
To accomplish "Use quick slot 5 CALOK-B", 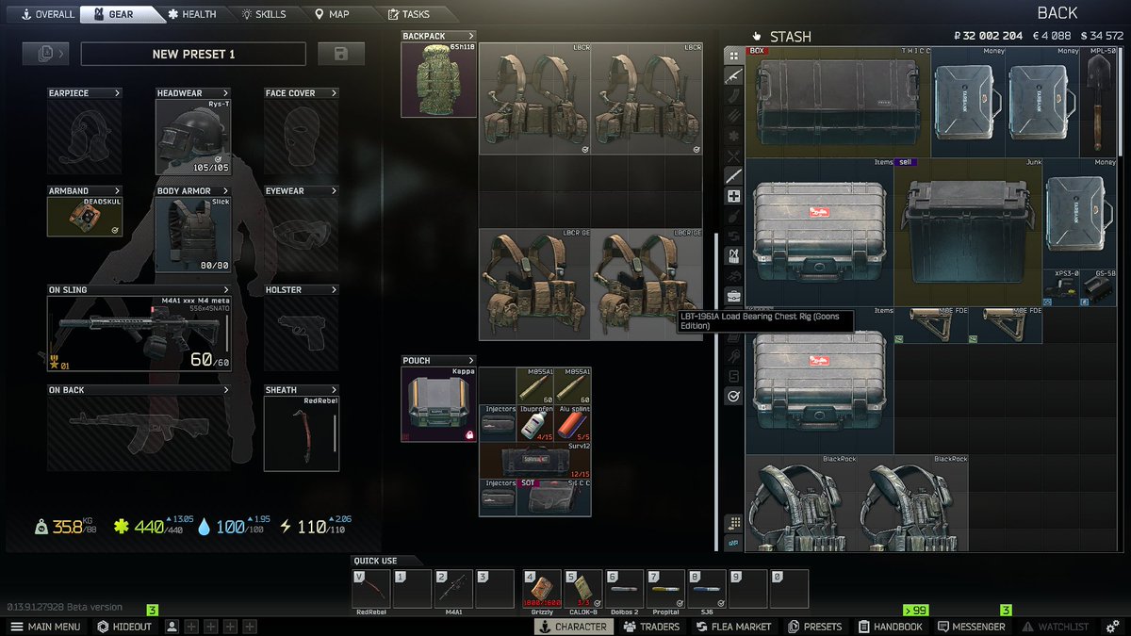I will coord(582,589).
